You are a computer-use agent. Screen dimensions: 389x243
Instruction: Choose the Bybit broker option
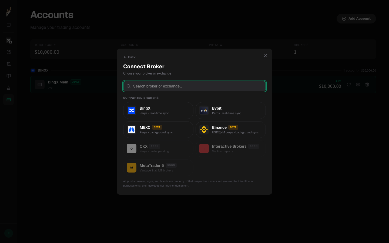coord(231,111)
